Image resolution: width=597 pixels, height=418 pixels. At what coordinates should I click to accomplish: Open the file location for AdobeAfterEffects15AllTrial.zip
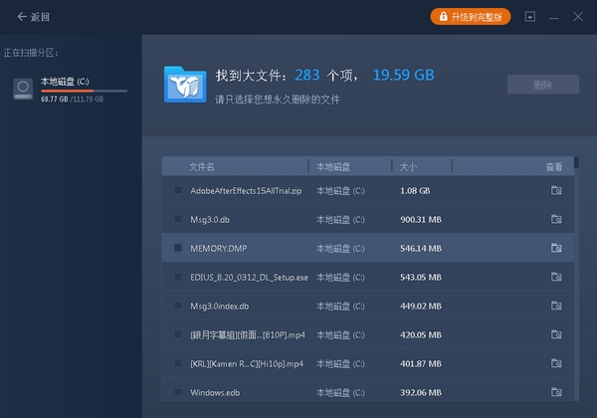(x=556, y=190)
